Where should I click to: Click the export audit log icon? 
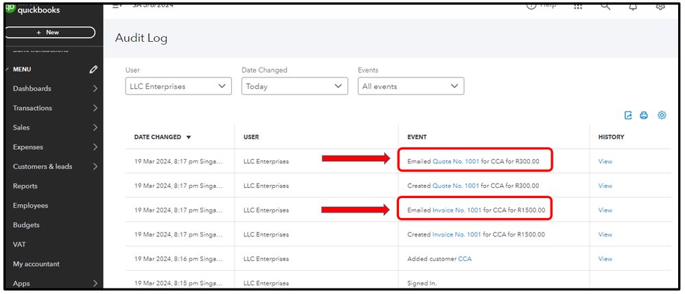628,116
